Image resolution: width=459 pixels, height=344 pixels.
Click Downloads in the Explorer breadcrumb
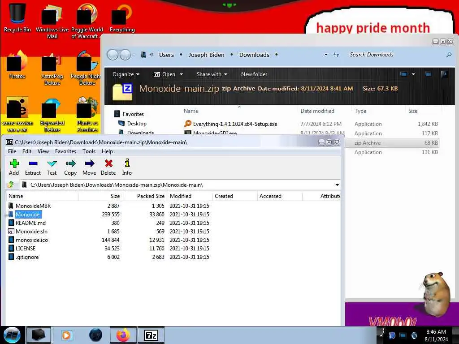(x=254, y=55)
